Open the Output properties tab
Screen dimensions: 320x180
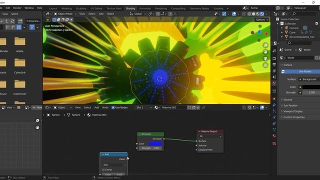274,64
